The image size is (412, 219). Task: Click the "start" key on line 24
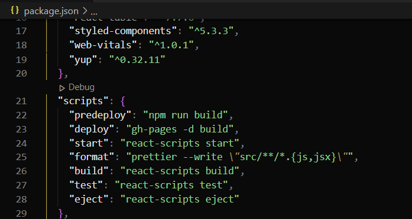[89, 143]
